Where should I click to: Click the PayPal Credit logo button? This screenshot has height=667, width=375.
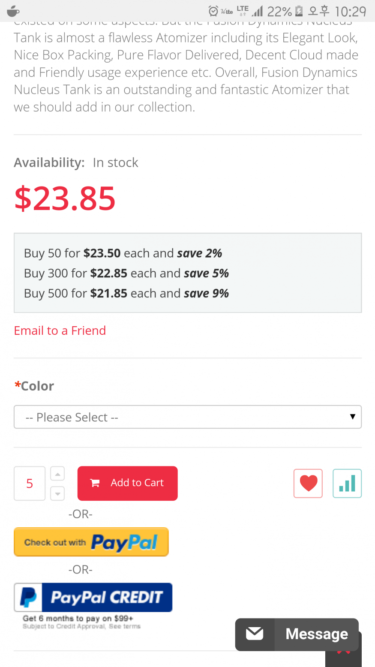tap(93, 597)
